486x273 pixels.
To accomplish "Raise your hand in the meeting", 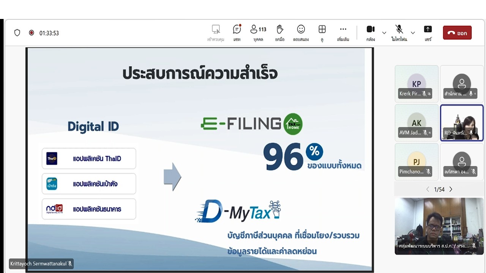I will pyautogui.click(x=280, y=29).
